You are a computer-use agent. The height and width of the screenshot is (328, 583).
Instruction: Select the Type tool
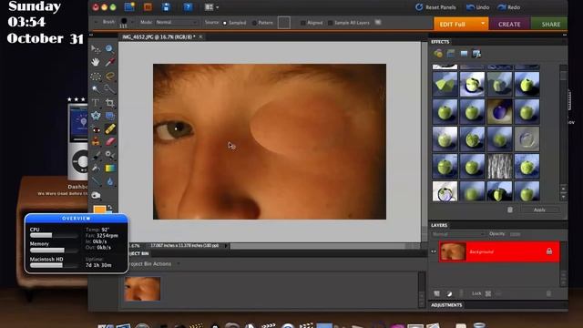pos(96,103)
